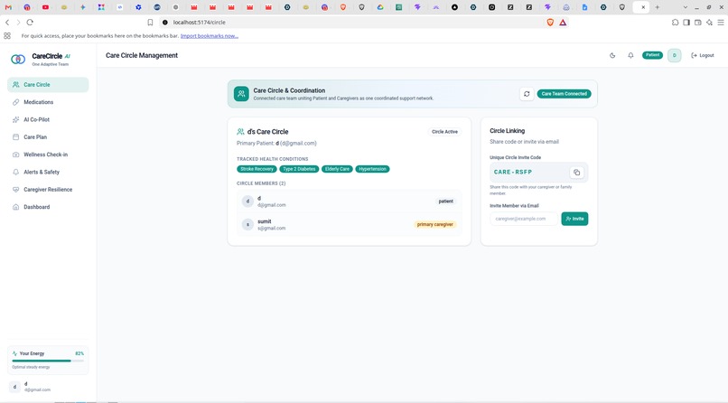
Task: Click the Import bookmarks now link
Action: [210, 36]
